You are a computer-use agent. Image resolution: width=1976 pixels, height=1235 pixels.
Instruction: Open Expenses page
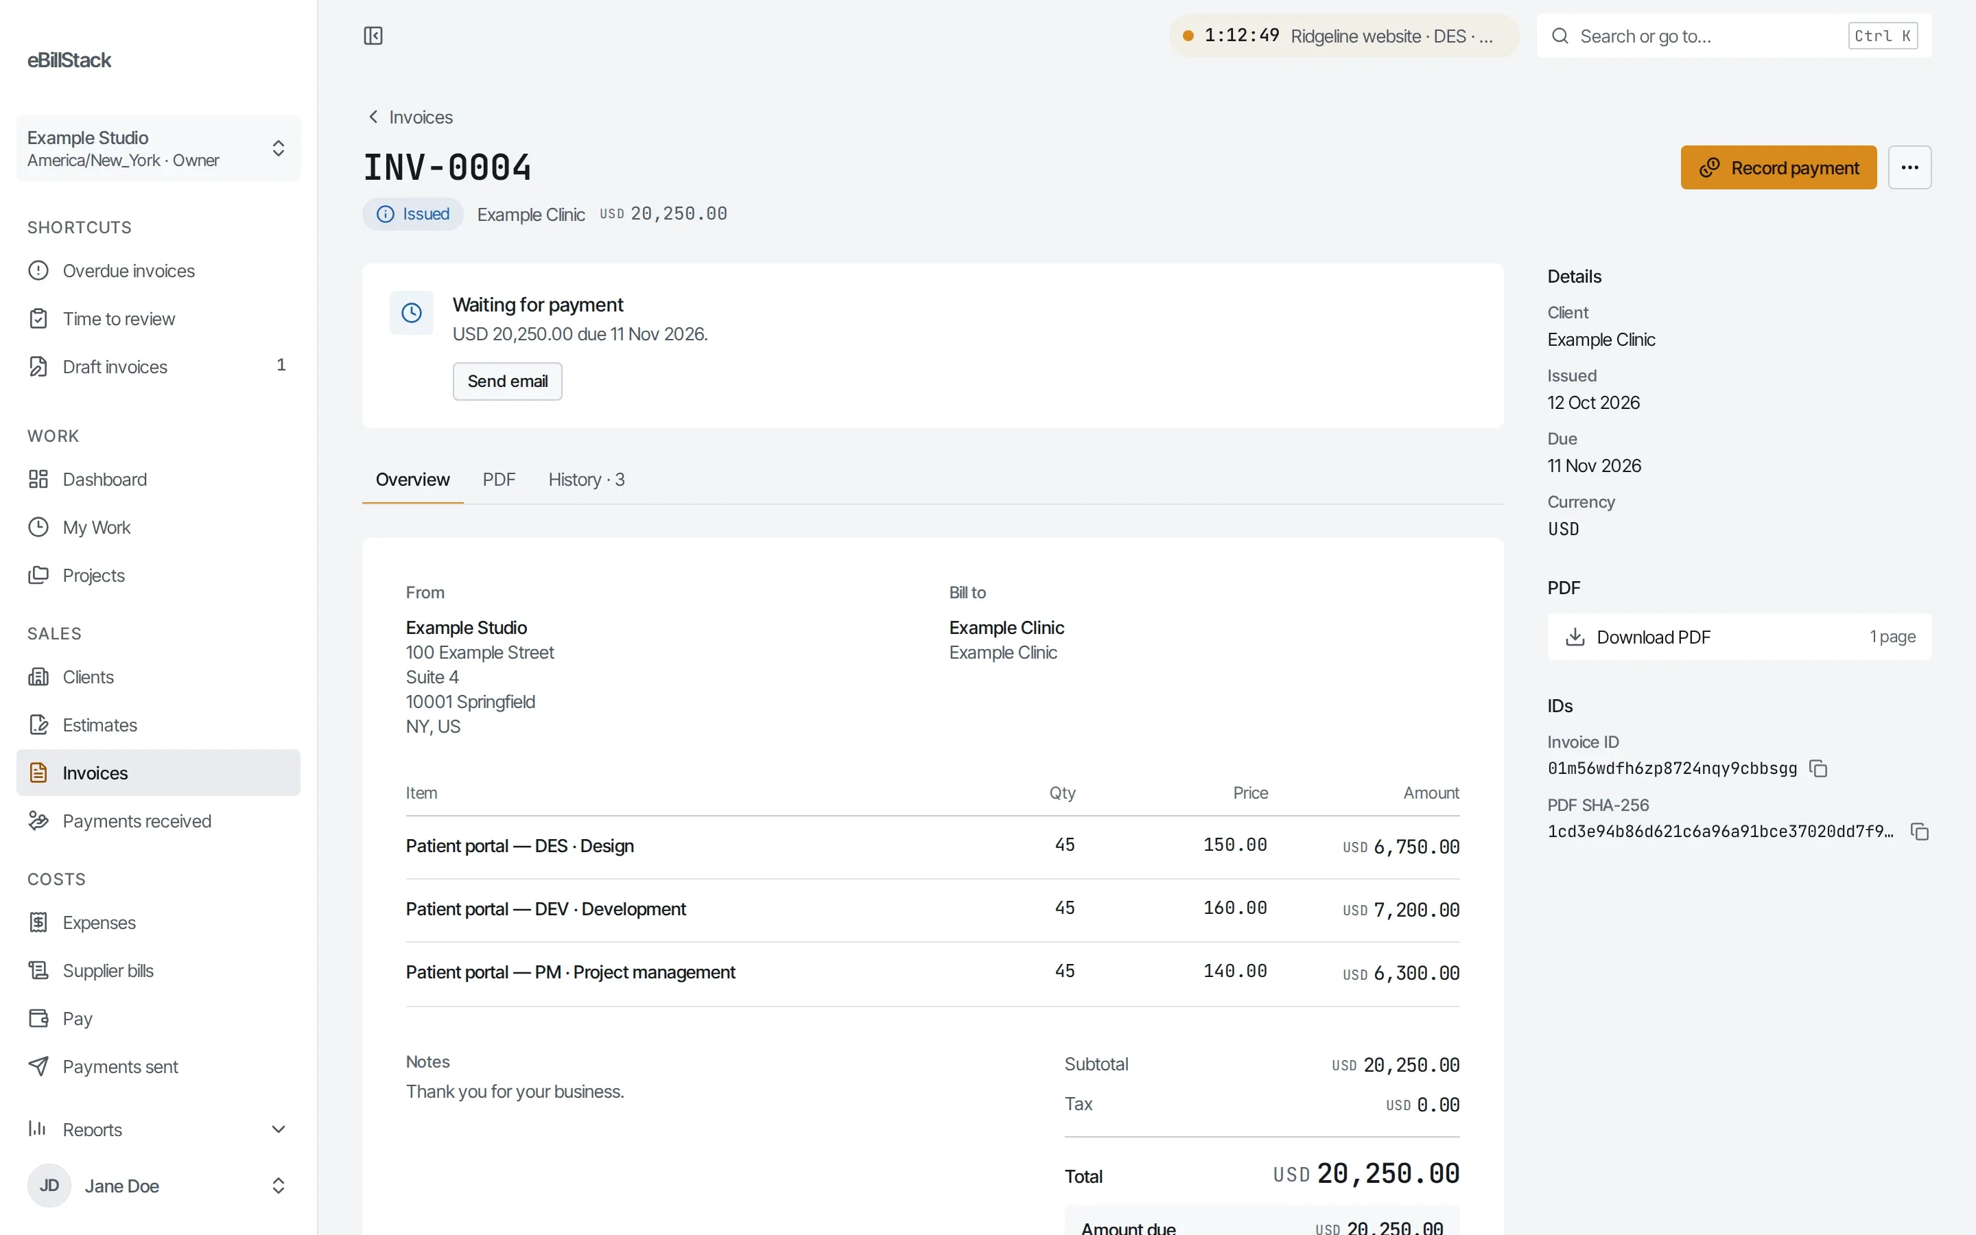(158, 922)
